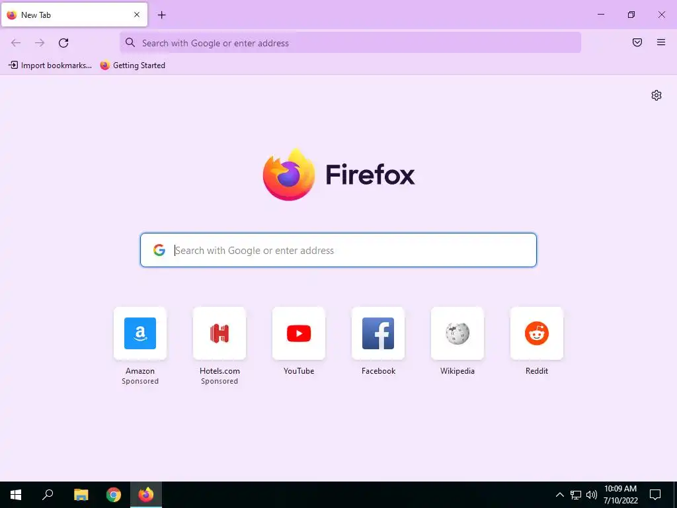677x508 pixels.
Task: Open the volume tray icon
Action: click(x=592, y=495)
